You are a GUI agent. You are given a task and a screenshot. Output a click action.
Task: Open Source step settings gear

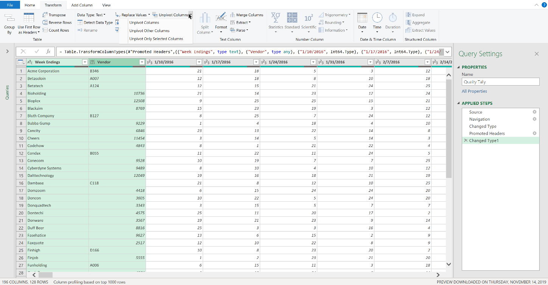(x=534, y=112)
